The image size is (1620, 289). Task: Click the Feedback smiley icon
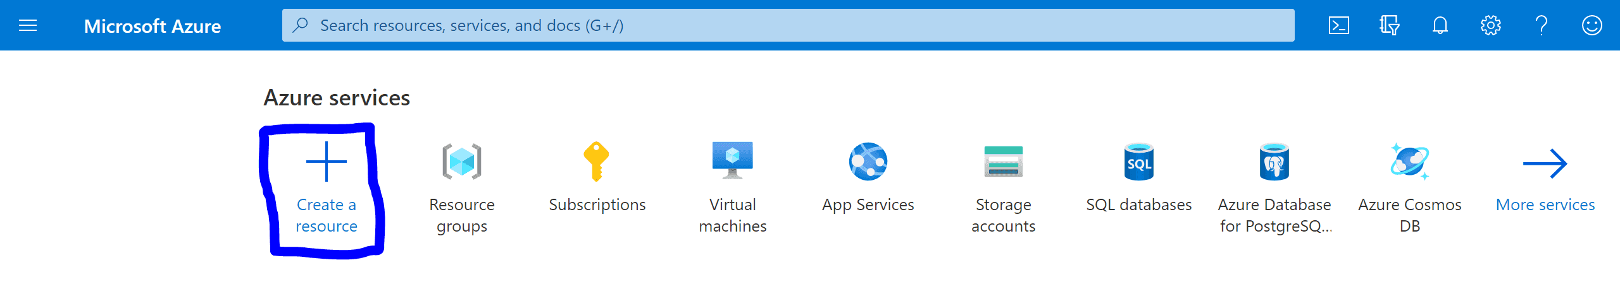pyautogui.click(x=1592, y=25)
